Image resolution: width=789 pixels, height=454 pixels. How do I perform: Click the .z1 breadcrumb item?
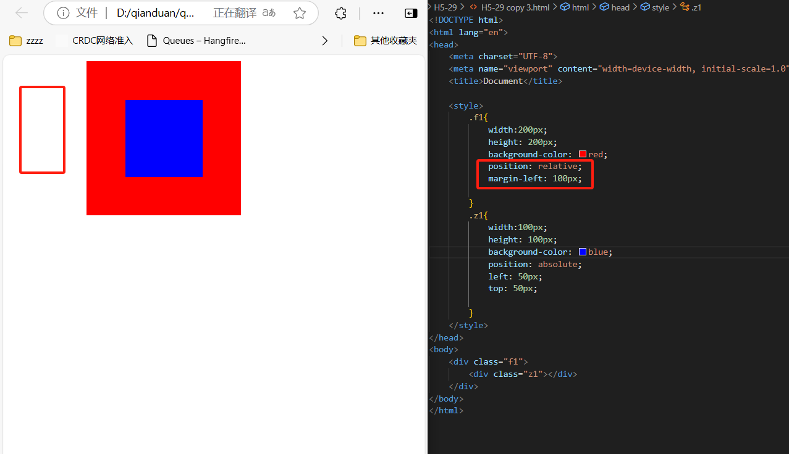point(691,7)
